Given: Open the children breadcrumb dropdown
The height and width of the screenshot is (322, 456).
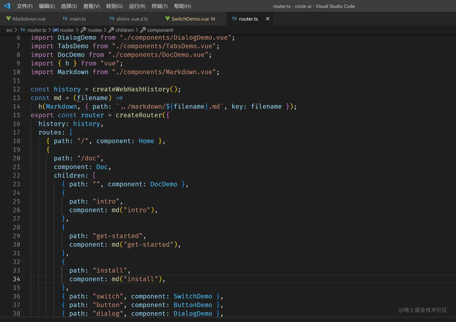Looking at the screenshot, I should pos(125,30).
